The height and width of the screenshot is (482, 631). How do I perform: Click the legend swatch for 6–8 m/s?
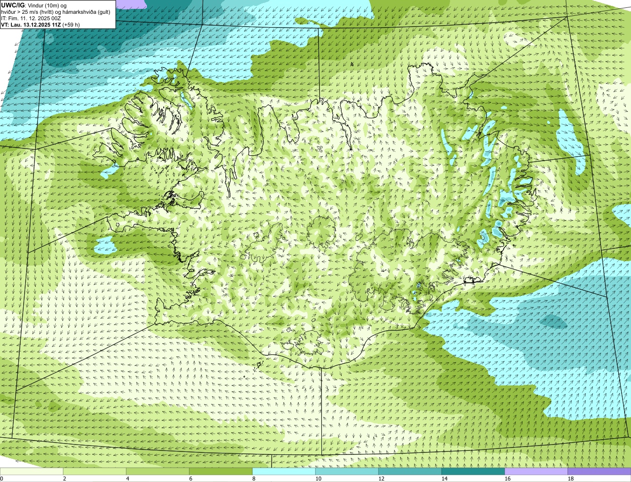[221, 472]
